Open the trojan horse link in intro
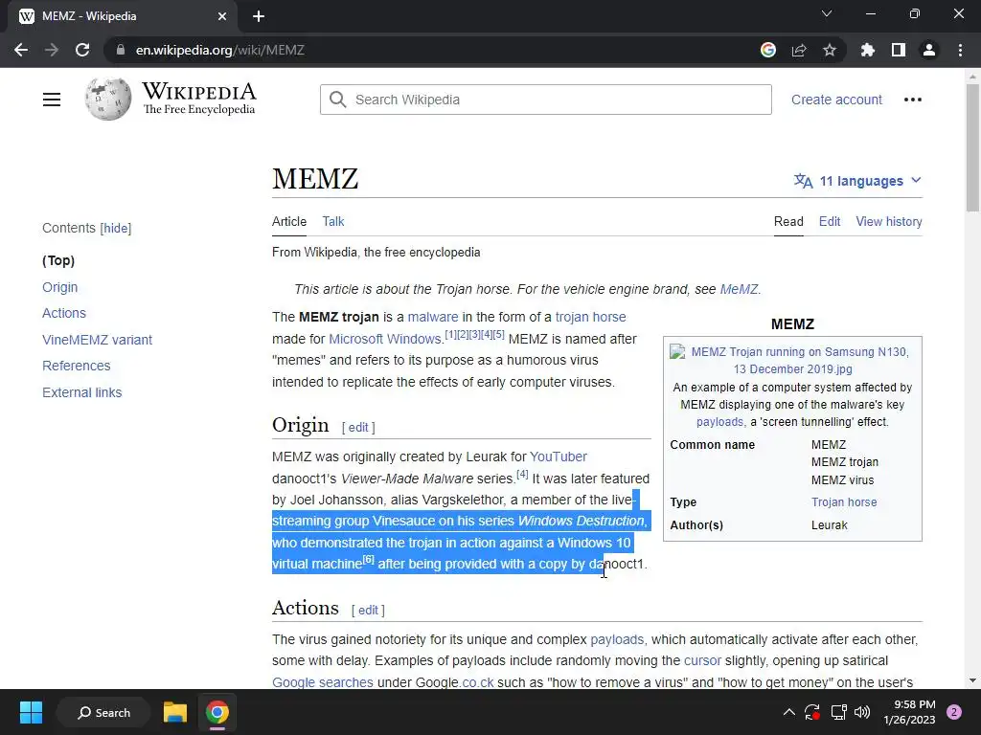Viewport: 981px width, 735px height. [590, 317]
